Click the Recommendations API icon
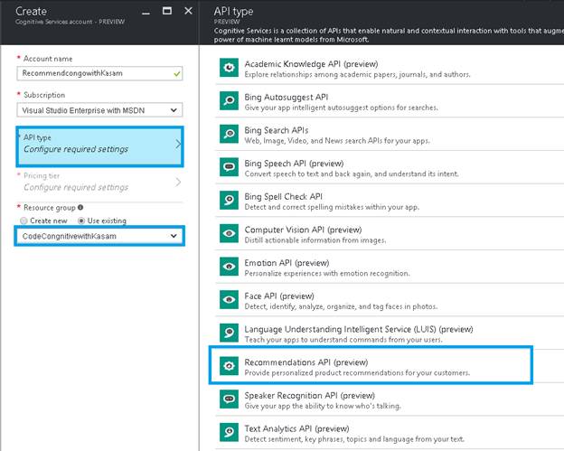Screen dimensions: 564x451 pos(230,366)
